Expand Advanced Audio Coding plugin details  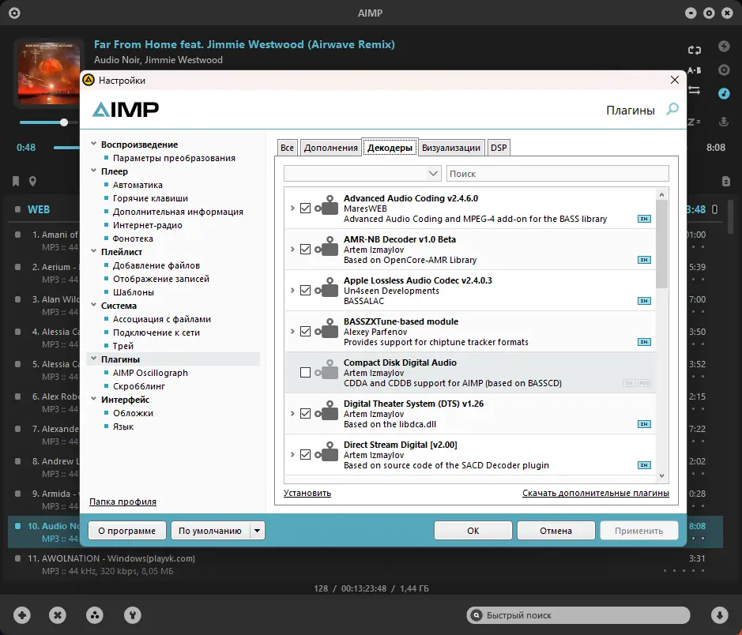pos(292,208)
